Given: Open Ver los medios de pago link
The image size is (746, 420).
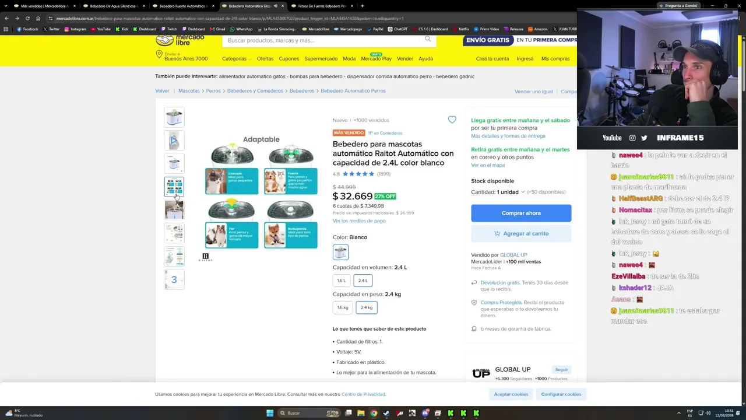Looking at the screenshot, I should click(359, 221).
